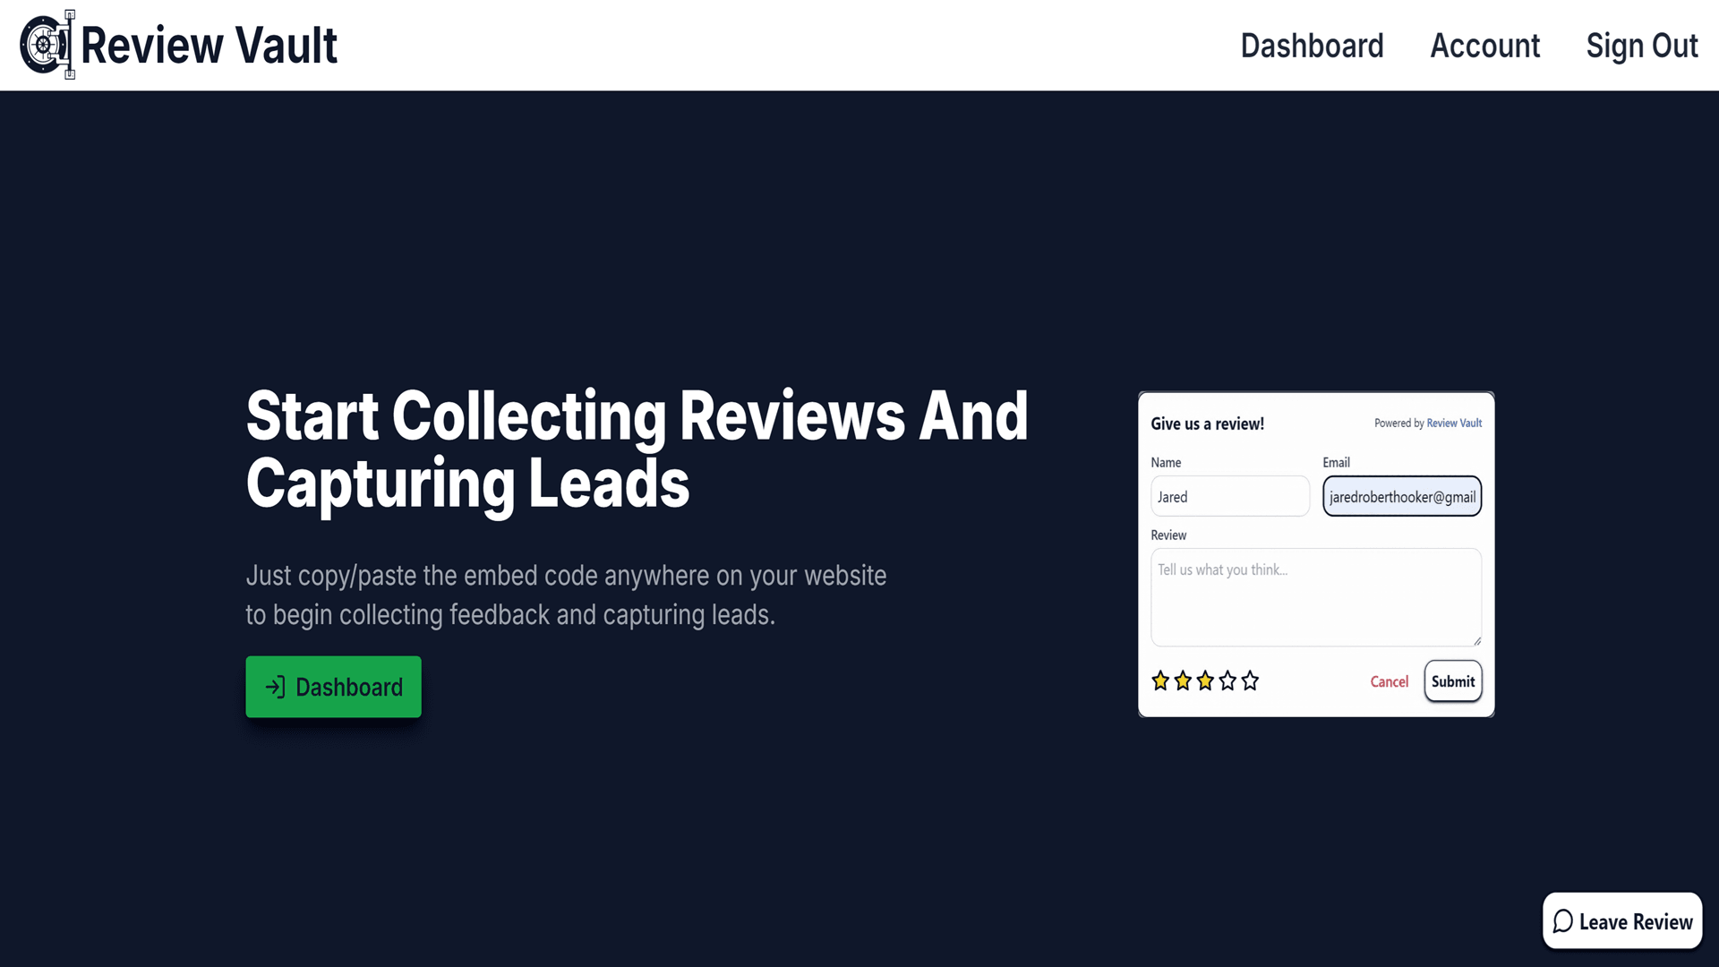Click the Review text input field

1316,597
